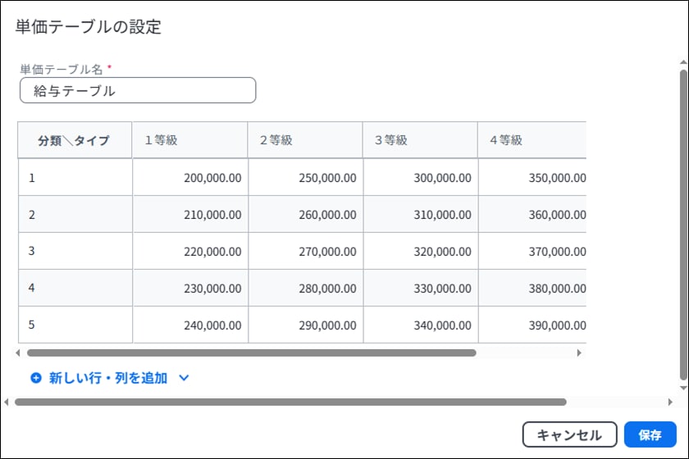Image resolution: width=689 pixels, height=459 pixels.
Task: Click the 単価テーブル名 input field
Action: (138, 90)
